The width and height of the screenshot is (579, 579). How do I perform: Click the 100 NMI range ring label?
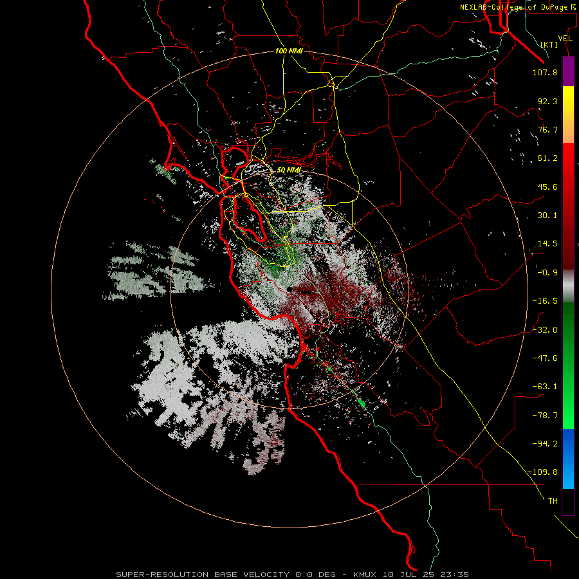(289, 51)
